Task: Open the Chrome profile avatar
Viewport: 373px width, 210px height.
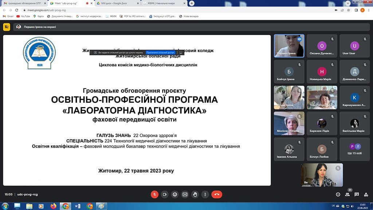Action: pyautogui.click(x=362, y=10)
